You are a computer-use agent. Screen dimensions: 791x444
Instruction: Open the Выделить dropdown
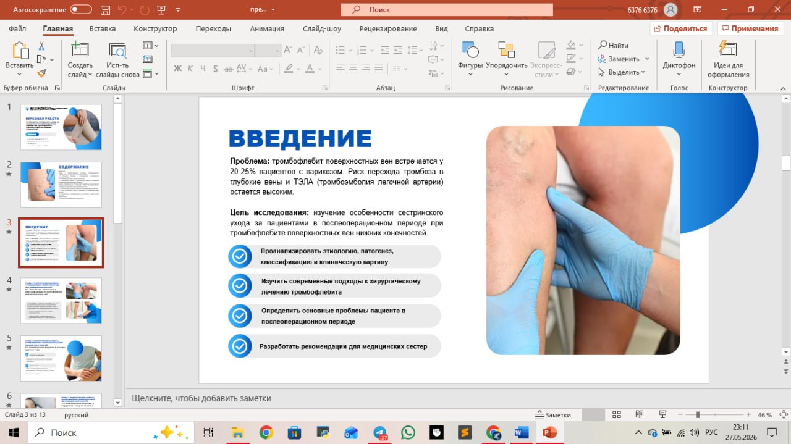point(623,72)
